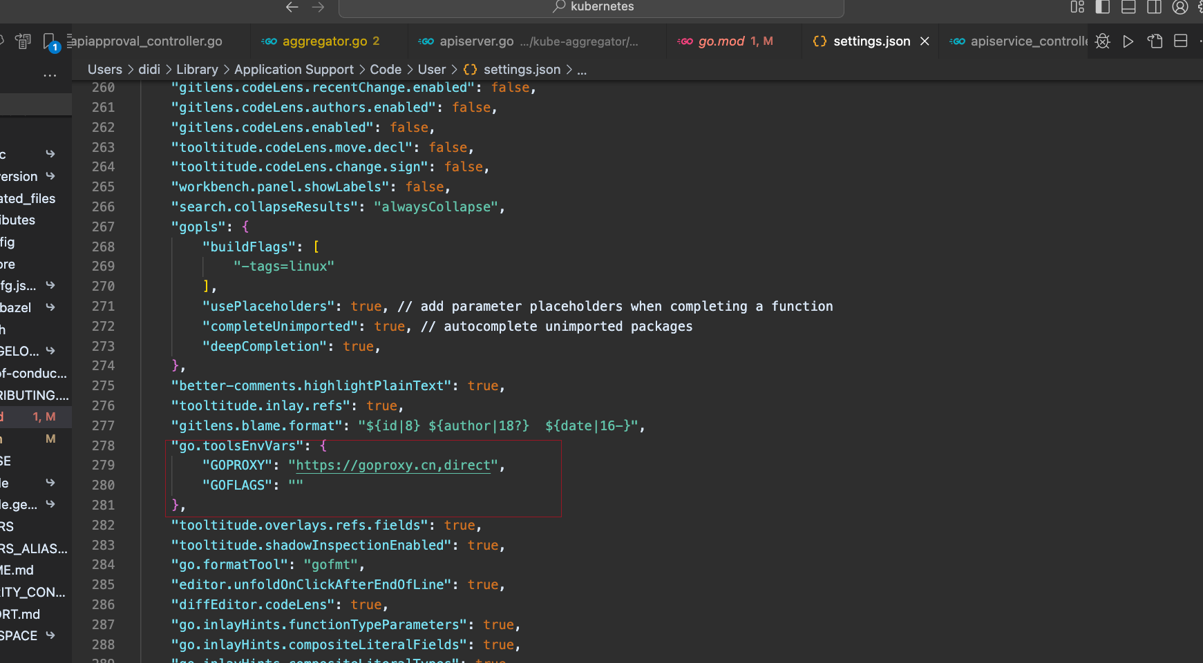Select the ersion item in explorer
The image size is (1203, 663).
point(19,176)
